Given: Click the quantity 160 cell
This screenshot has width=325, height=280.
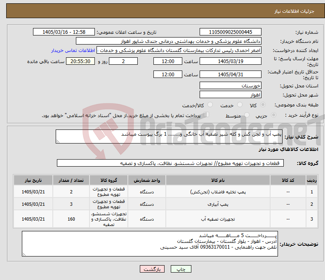Looking at the screenshot, I should [71, 219].
